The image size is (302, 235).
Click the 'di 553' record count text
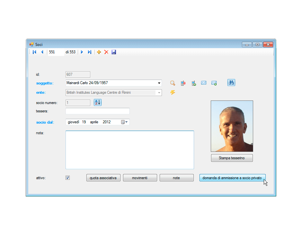point(70,52)
